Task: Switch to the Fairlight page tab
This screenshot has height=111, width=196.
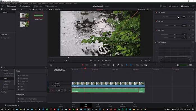Action: click(122, 105)
